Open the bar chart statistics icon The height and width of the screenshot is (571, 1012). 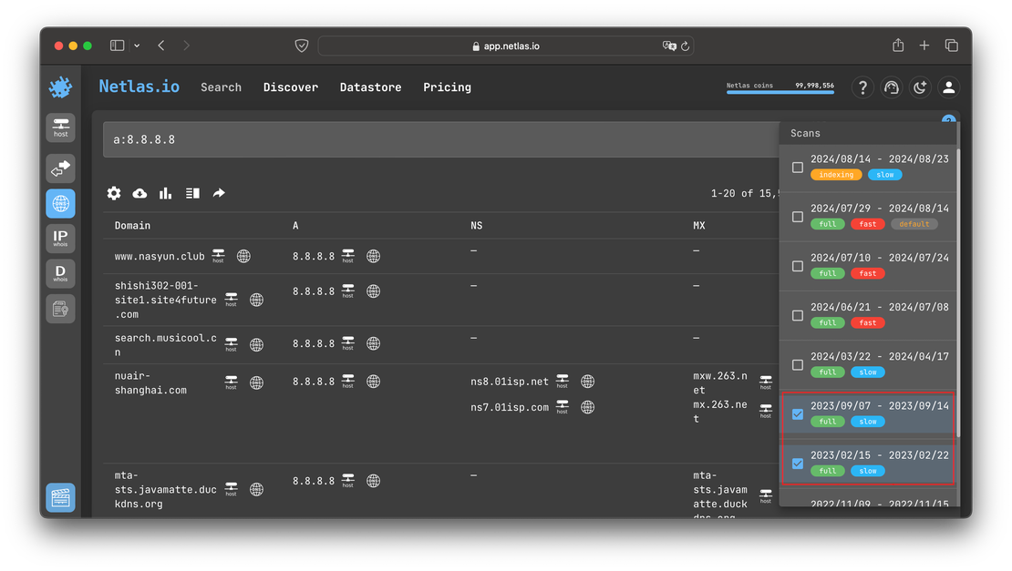coord(166,193)
